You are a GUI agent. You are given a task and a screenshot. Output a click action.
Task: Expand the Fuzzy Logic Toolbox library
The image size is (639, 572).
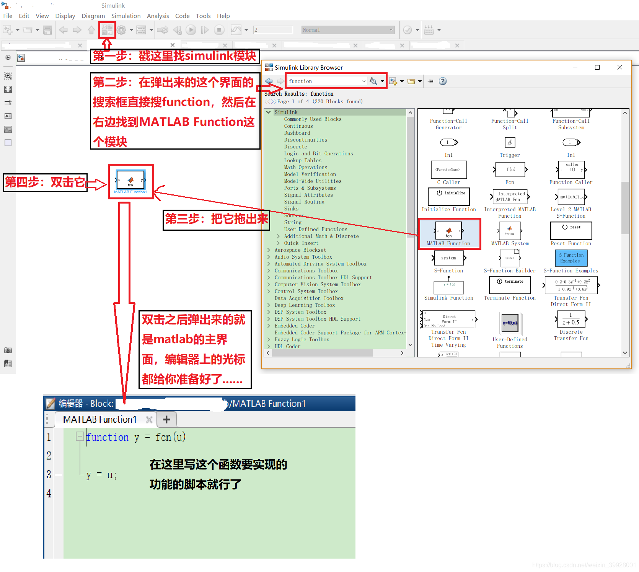click(x=269, y=339)
